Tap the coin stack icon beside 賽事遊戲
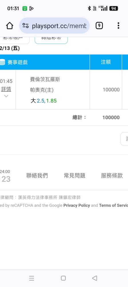 [2, 62]
